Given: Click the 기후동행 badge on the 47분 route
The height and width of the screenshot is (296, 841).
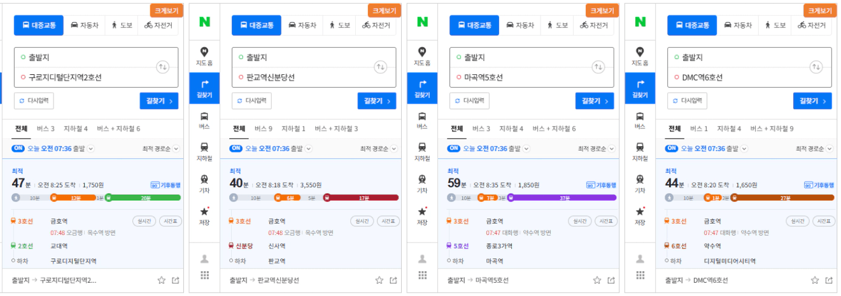Looking at the screenshot, I should (x=166, y=185).
